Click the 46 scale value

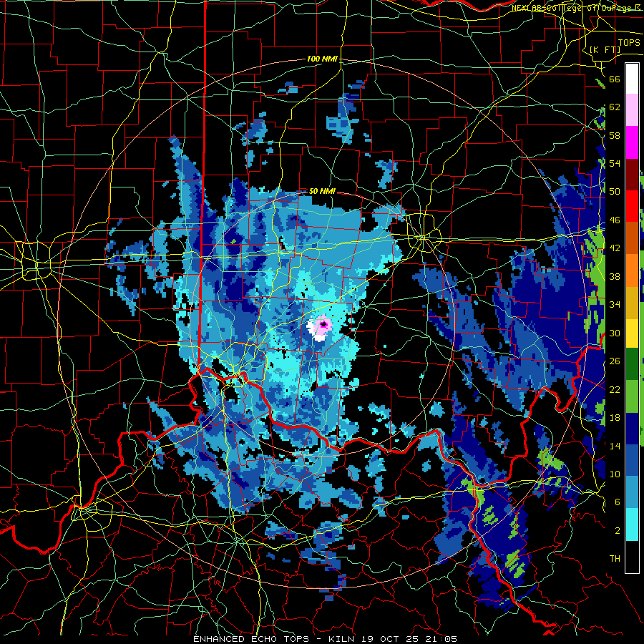click(615, 220)
